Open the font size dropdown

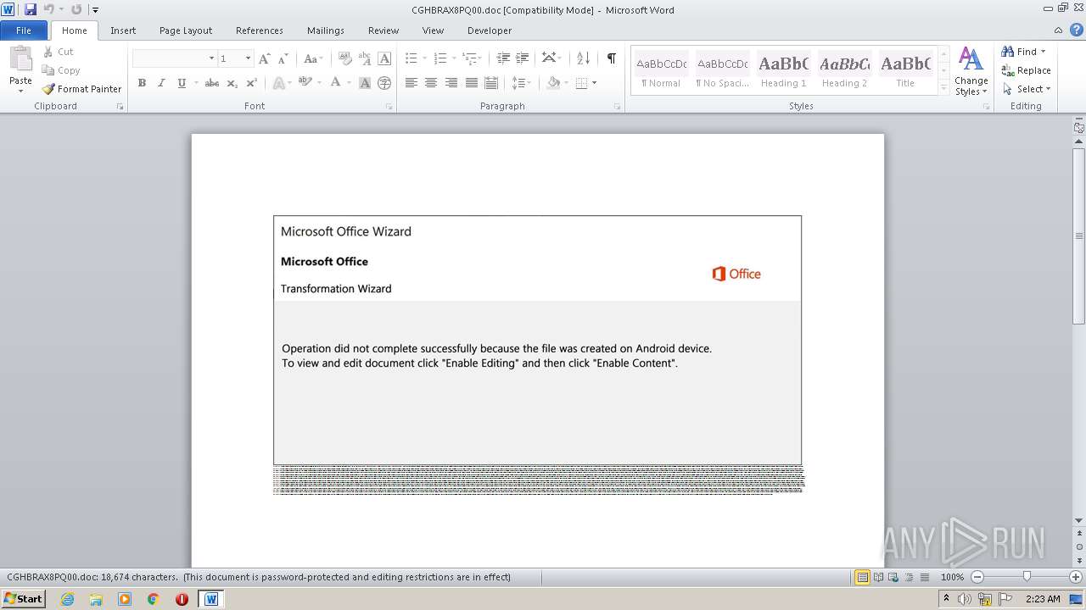(248, 58)
